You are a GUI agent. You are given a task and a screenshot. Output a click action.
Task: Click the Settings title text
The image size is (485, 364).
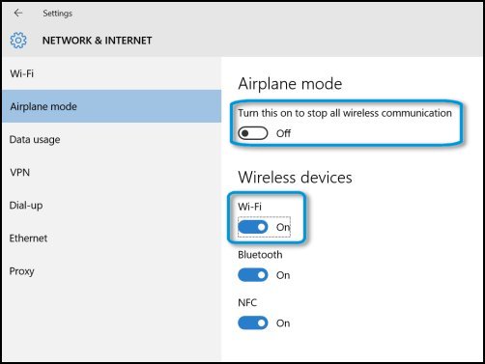(x=57, y=14)
